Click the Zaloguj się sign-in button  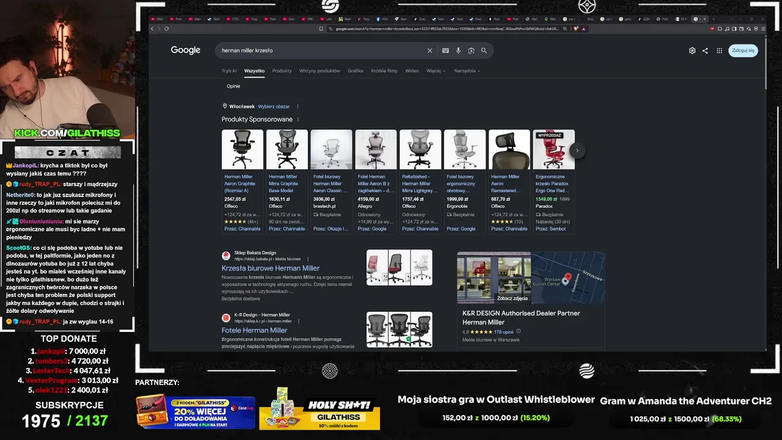coord(743,51)
